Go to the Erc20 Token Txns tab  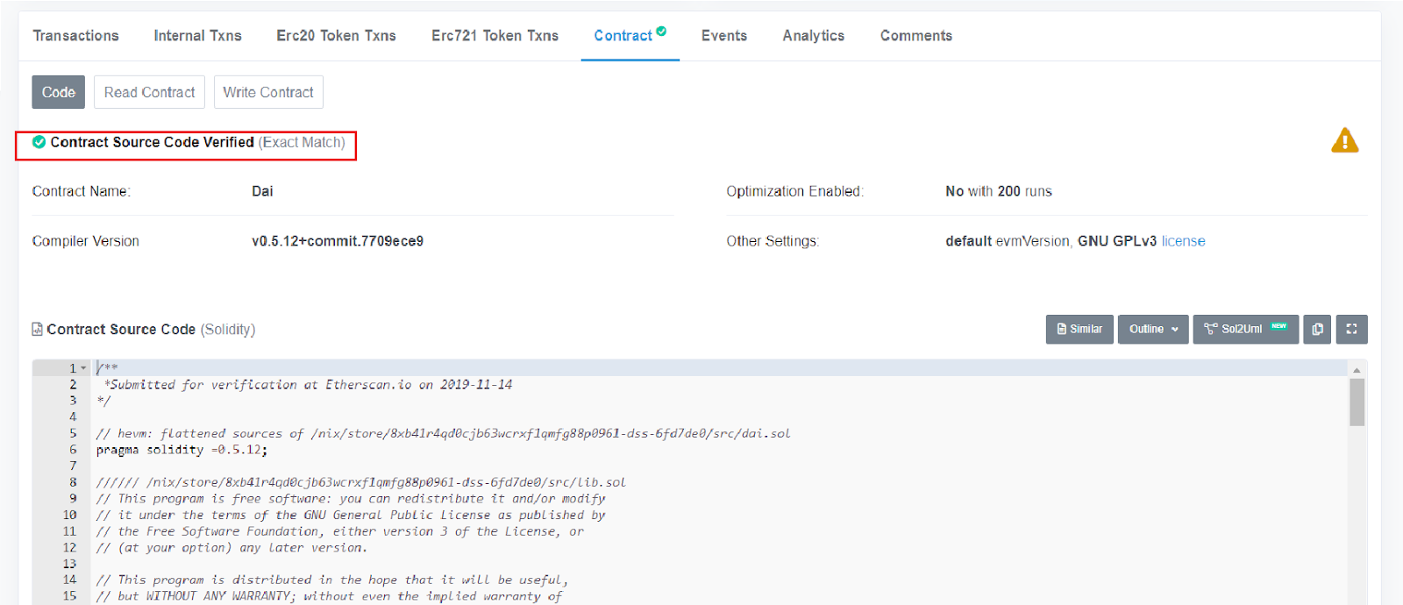(x=336, y=36)
